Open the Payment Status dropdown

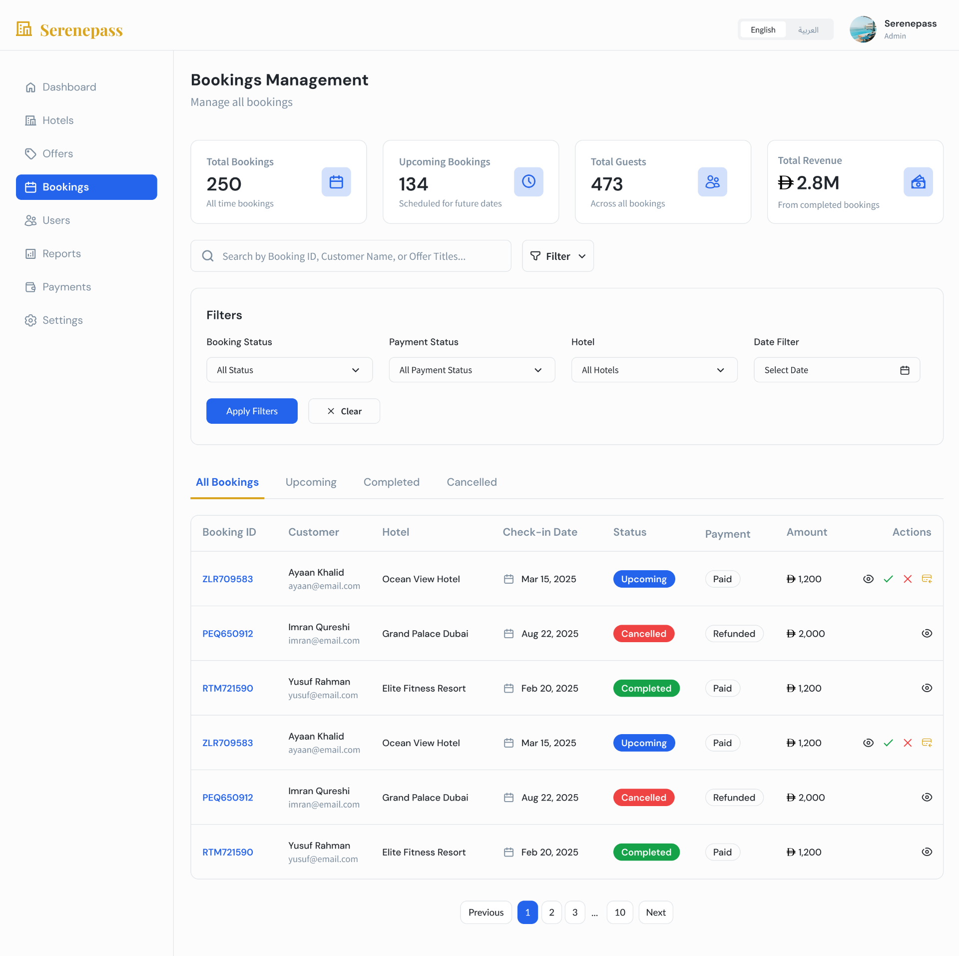click(472, 370)
